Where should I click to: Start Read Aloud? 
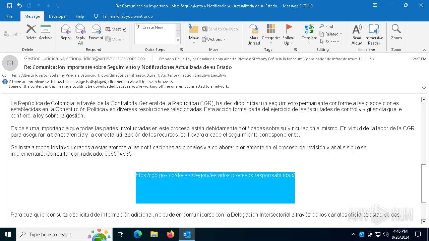point(357,34)
